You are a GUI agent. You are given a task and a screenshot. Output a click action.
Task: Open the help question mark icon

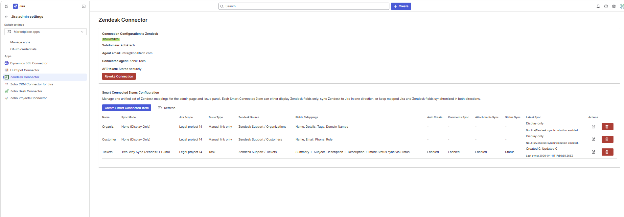[606, 6]
